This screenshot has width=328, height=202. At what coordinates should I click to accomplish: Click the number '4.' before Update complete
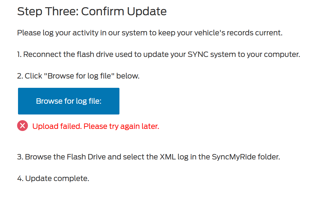coord(20,178)
